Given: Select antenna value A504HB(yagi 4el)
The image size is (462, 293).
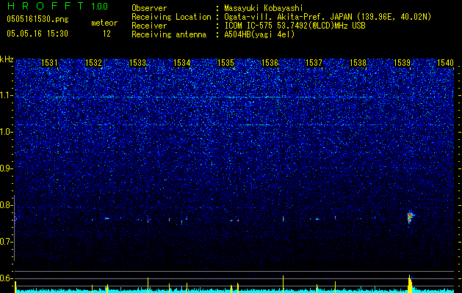Looking at the screenshot, I should 259,34.
